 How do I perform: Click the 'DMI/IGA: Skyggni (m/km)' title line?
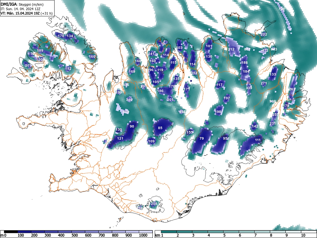tap(22, 4)
